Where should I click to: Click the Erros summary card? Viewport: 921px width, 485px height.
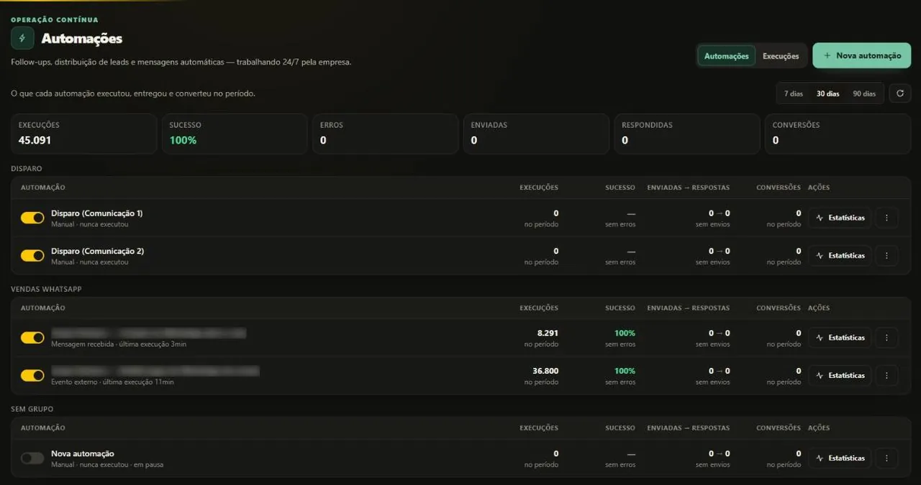coord(386,134)
